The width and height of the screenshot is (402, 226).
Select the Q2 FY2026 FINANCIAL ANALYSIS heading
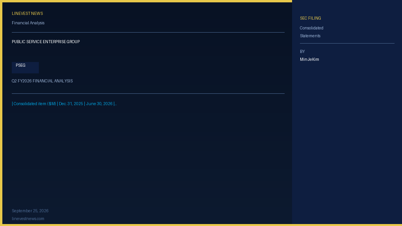42,81
